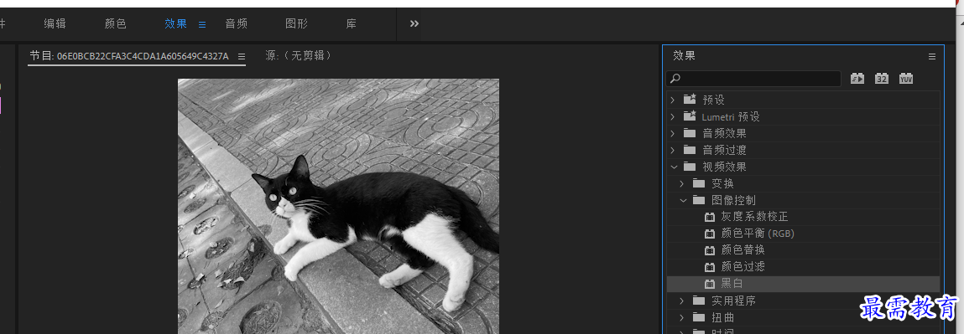The width and height of the screenshot is (964, 334).
Task: Click the 音频效果 label
Action: tap(724, 133)
